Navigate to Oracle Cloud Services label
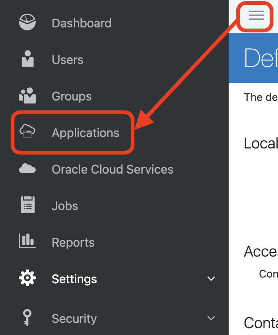This screenshot has height=335, width=278. [112, 169]
